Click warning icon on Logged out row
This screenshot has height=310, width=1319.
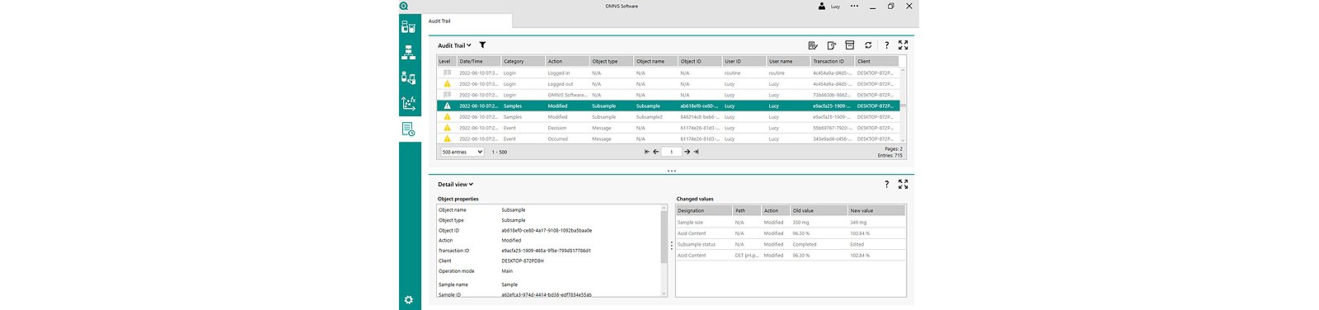(x=448, y=84)
